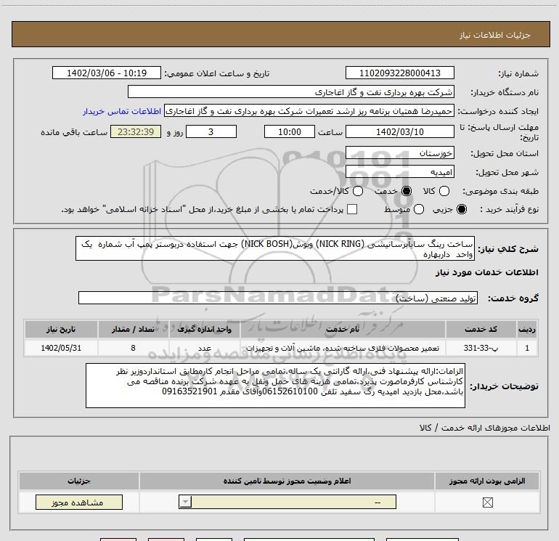Click the کد خدمت column header
The height and width of the screenshot is (541, 559).
point(481,329)
